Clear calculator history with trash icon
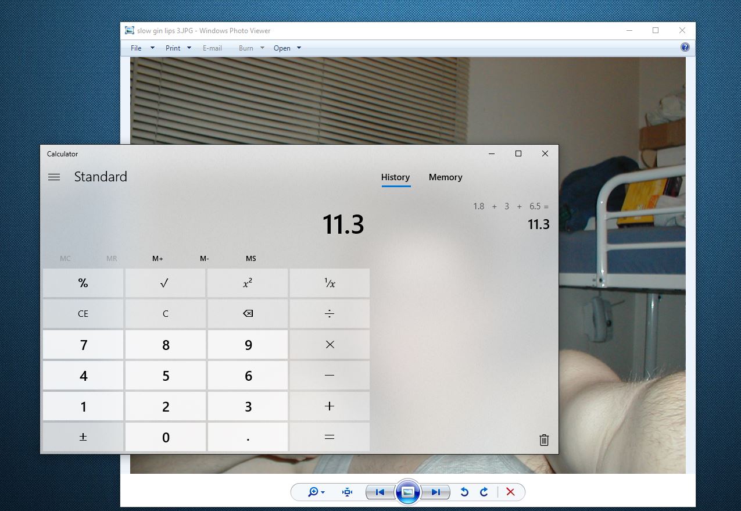The width and height of the screenshot is (741, 511). pyautogui.click(x=543, y=440)
